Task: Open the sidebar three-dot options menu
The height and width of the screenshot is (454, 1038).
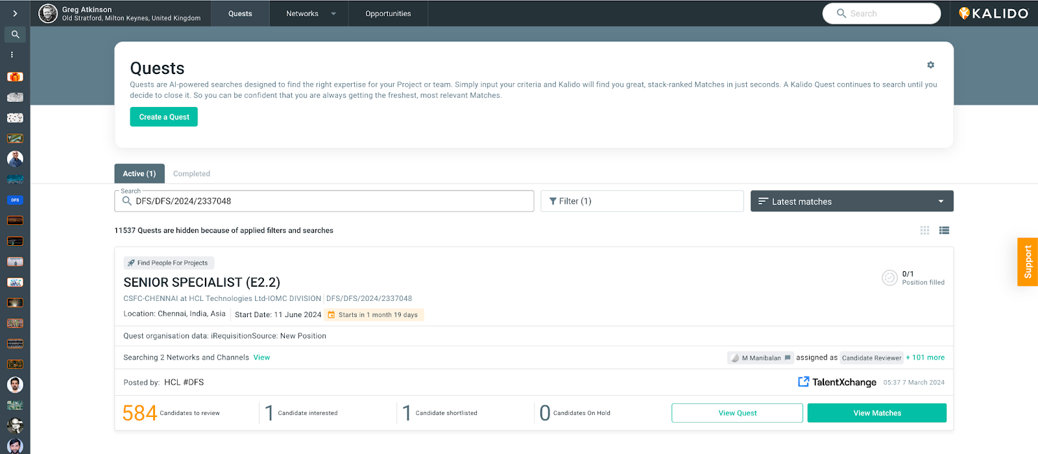Action: [12, 55]
